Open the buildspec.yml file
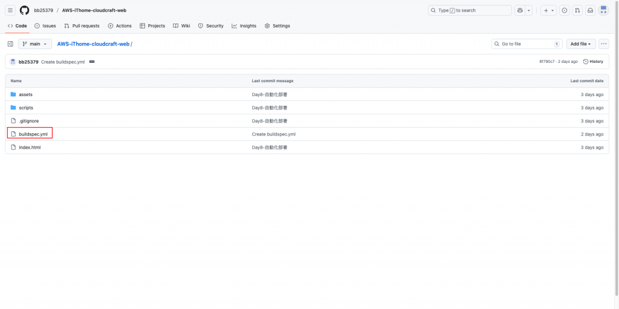 pyautogui.click(x=33, y=134)
